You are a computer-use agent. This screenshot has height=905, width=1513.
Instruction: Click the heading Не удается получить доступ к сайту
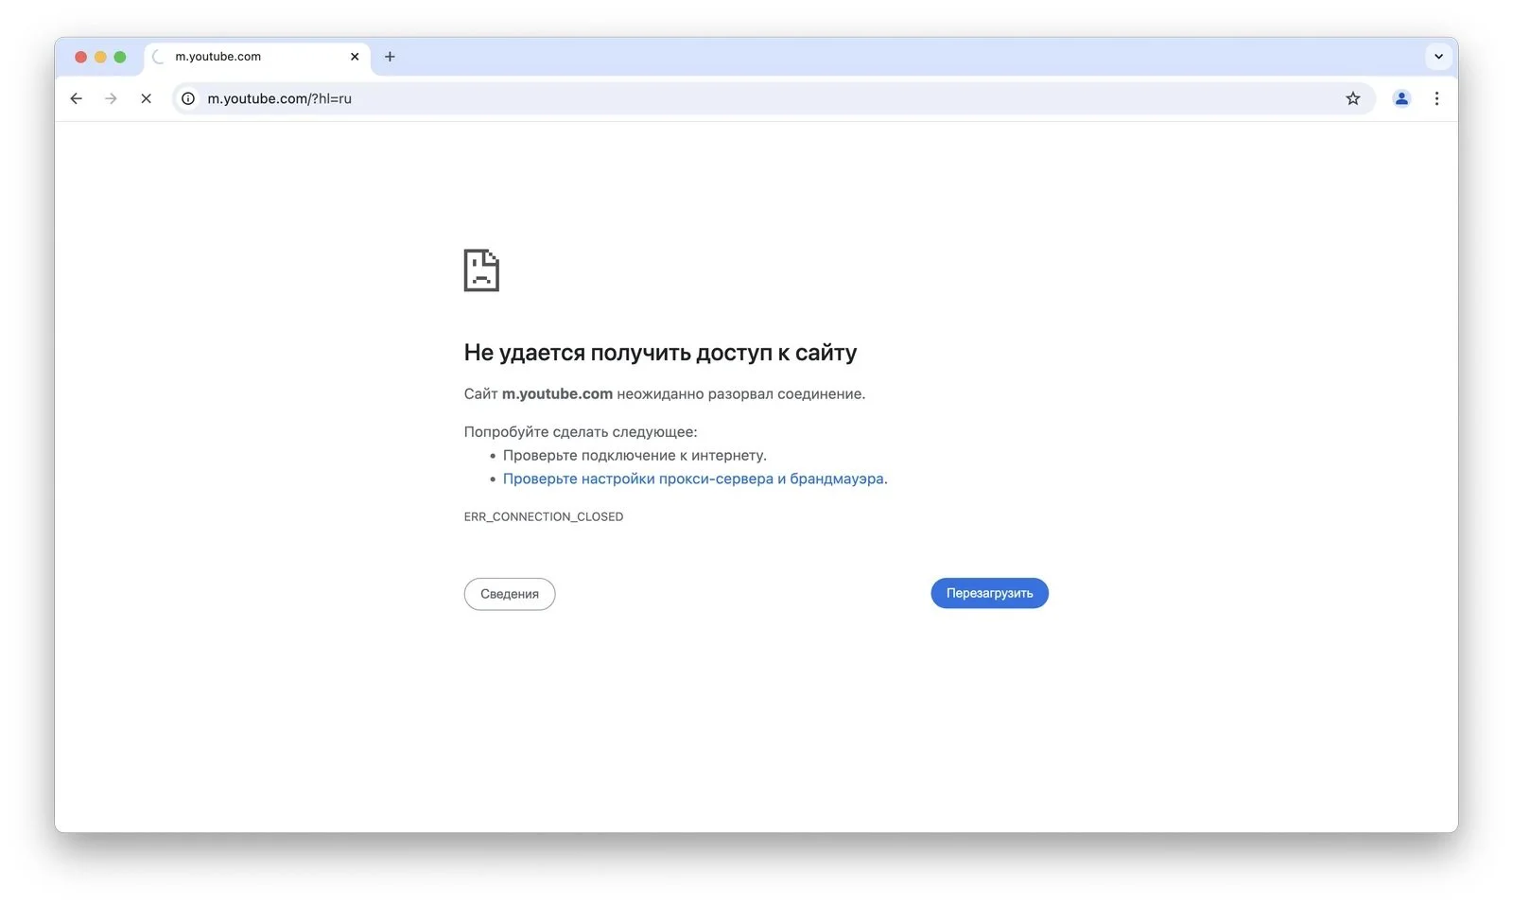pyautogui.click(x=660, y=353)
